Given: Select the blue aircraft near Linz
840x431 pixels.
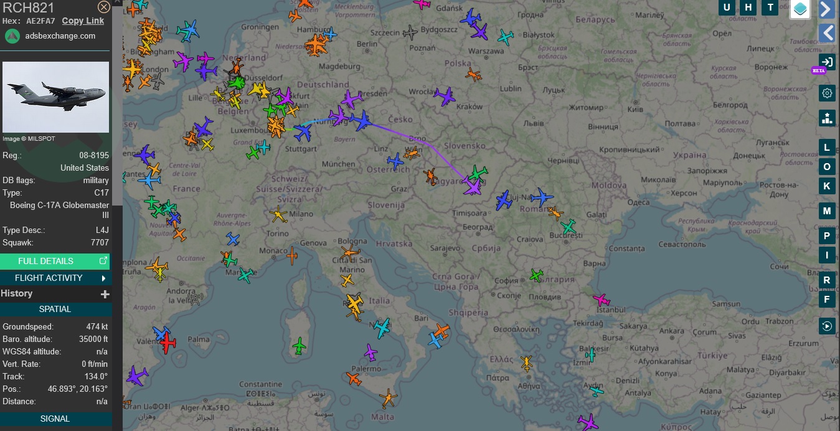Looking at the screenshot, I should coord(395,161).
